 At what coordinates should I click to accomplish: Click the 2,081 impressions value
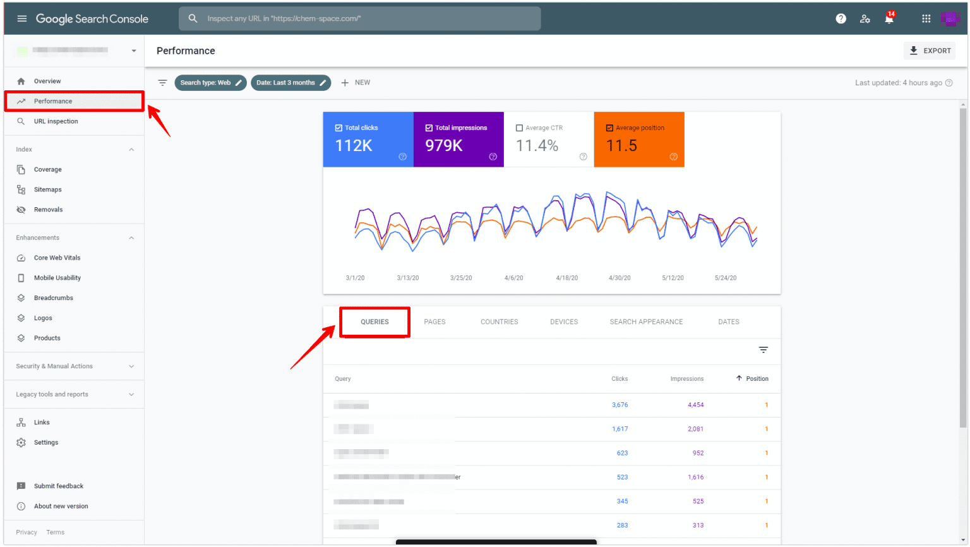click(695, 429)
